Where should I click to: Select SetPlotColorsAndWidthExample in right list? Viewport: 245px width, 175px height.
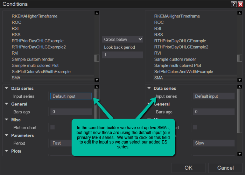[184, 72]
